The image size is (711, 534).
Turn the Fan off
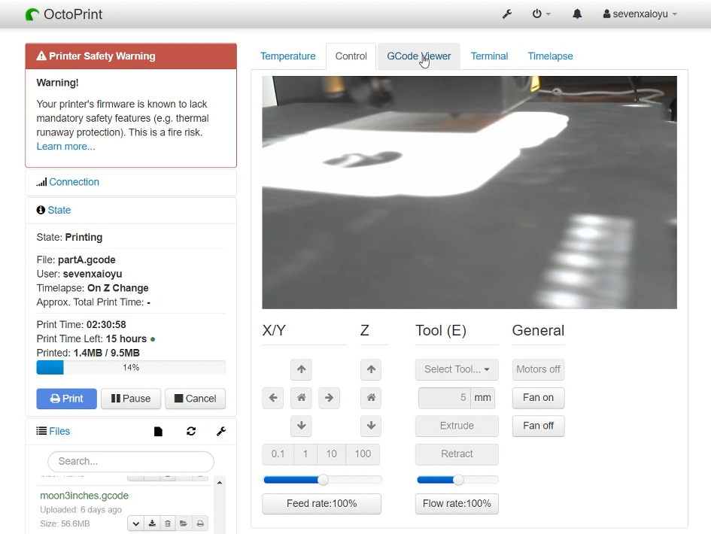[x=538, y=426]
